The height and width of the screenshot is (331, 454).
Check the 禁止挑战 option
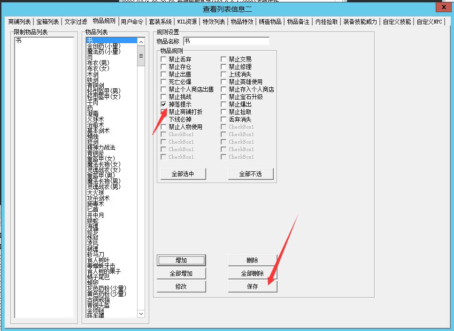point(163,97)
